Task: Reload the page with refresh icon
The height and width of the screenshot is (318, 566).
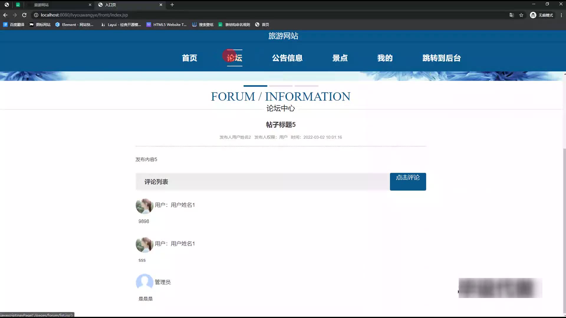Action: [x=24, y=15]
